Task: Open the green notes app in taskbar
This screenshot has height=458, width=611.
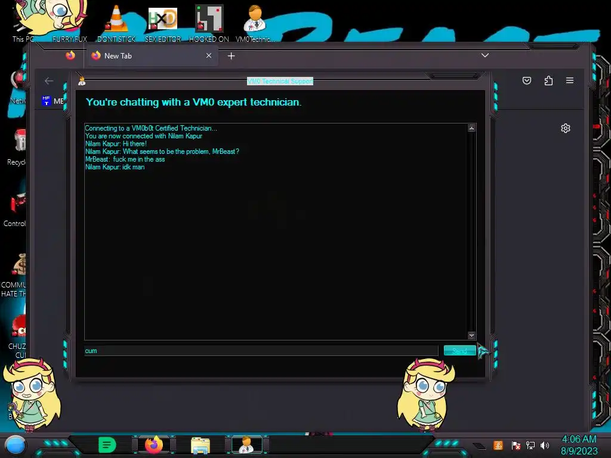Action: pyautogui.click(x=107, y=445)
